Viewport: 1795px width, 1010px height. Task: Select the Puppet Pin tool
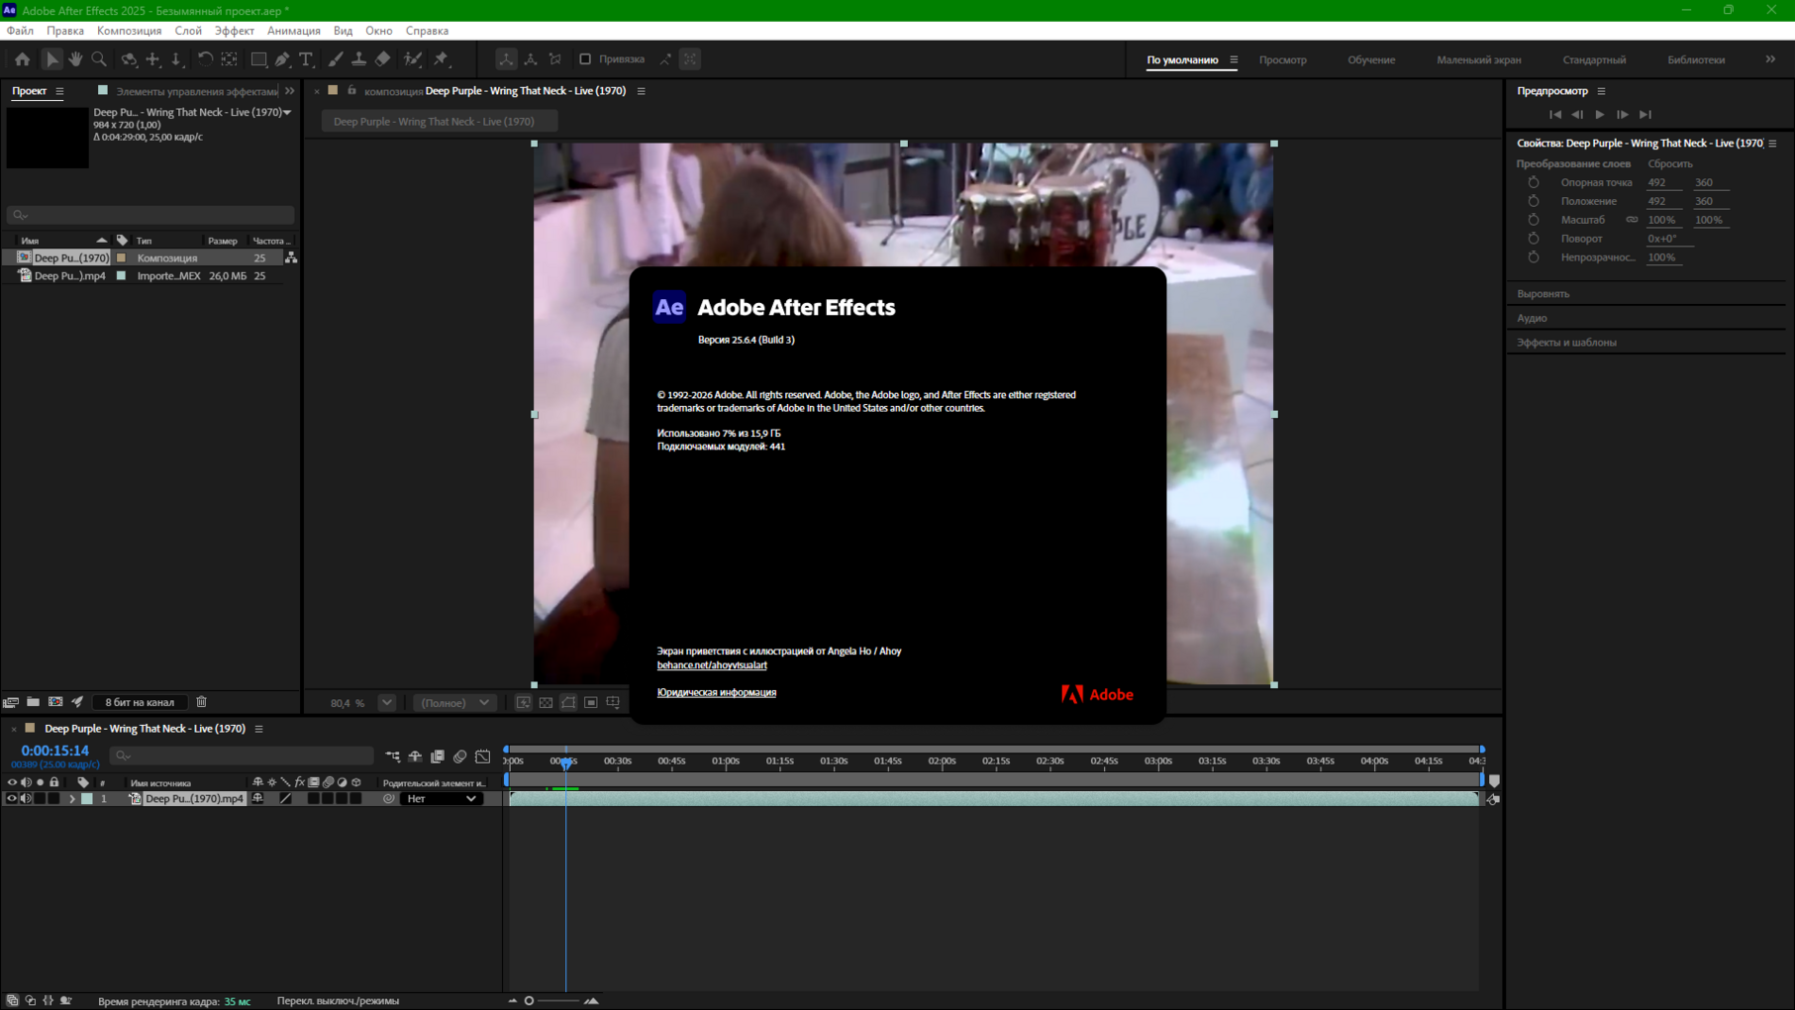click(x=442, y=59)
